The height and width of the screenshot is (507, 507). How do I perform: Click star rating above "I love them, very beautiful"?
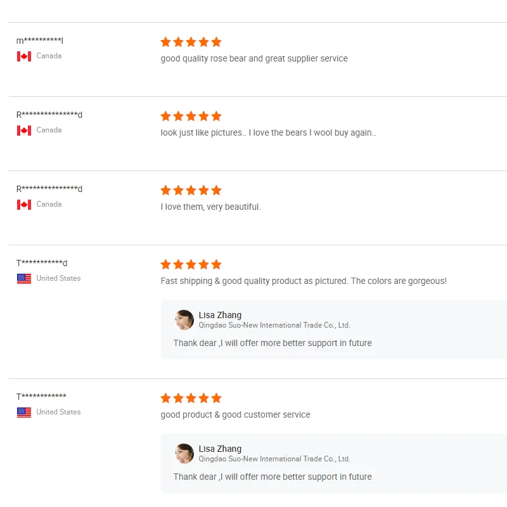pyautogui.click(x=191, y=191)
